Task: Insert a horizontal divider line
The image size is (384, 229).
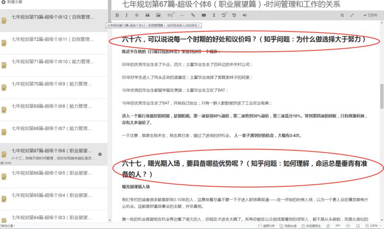Action: 182,15
